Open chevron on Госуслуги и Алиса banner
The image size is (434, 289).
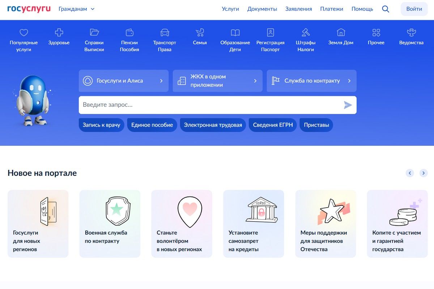coord(161,81)
